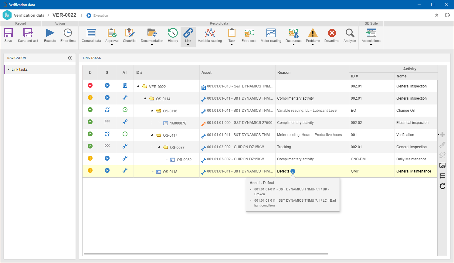Open the Documentation folder icon
The height and width of the screenshot is (263, 454).
pos(152,33)
